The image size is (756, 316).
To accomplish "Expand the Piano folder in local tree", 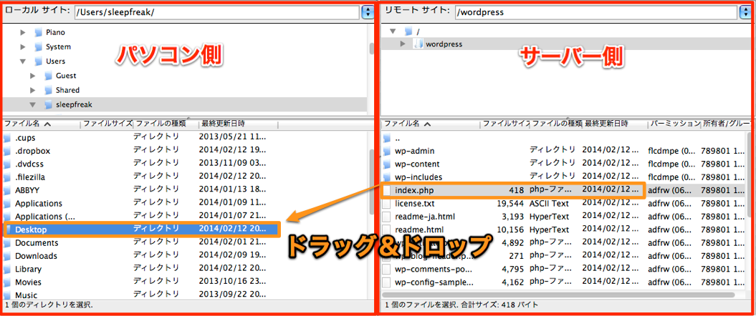I will (23, 33).
